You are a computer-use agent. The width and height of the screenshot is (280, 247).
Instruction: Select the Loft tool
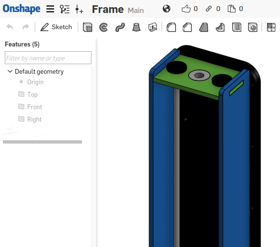click(x=136, y=27)
